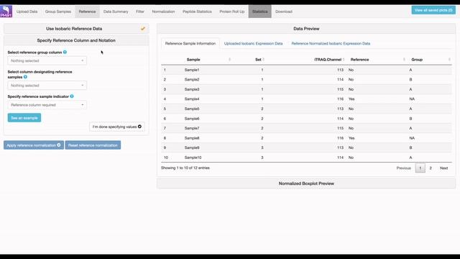460x259 pixels.
Task: Show Reference Normalized Isobaric Expression Data tab
Action: 331,43
